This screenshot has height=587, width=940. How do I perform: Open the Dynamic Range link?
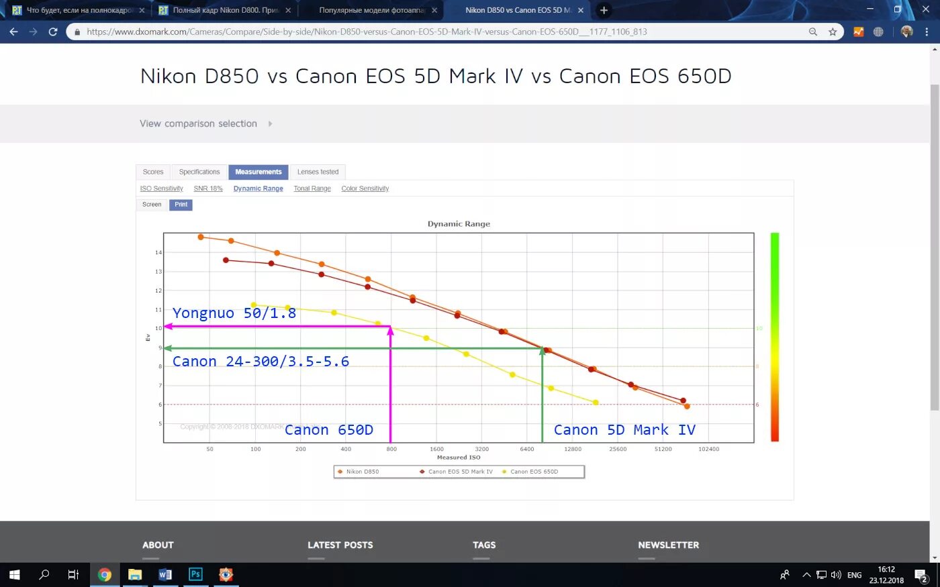tap(258, 189)
